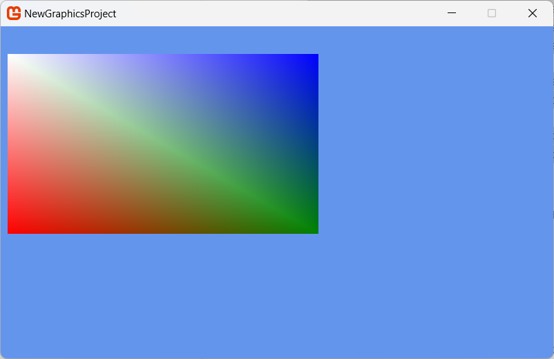Click the dark teal area at the gradient's right edge middle

(x=314, y=144)
